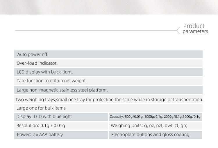Click the word parameters in the heading
This screenshot has height=148, width=218.
[x=195, y=31]
